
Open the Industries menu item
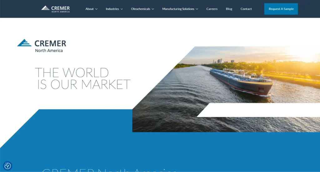click(x=112, y=9)
